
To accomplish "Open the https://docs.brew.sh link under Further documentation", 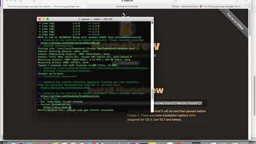I will point(57,107).
